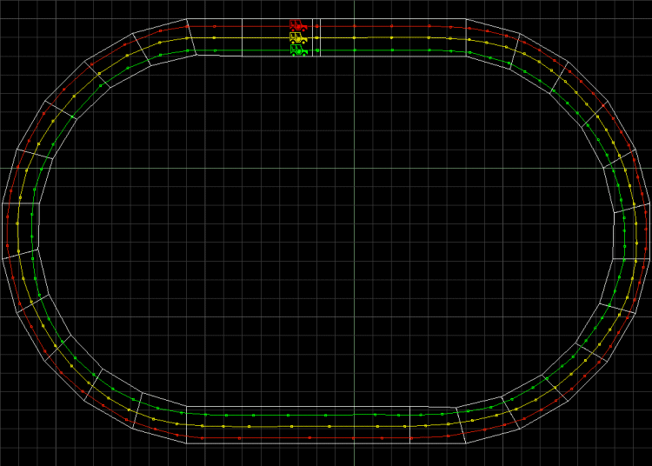652x466 pixels.
Task: Click the empty infield area below the axis intersection
Action: click(x=354, y=287)
